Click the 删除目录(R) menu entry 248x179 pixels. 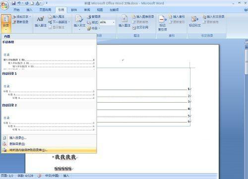tap(49, 144)
